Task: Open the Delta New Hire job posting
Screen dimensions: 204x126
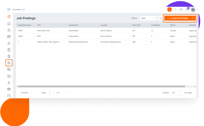Action: click(x=44, y=31)
